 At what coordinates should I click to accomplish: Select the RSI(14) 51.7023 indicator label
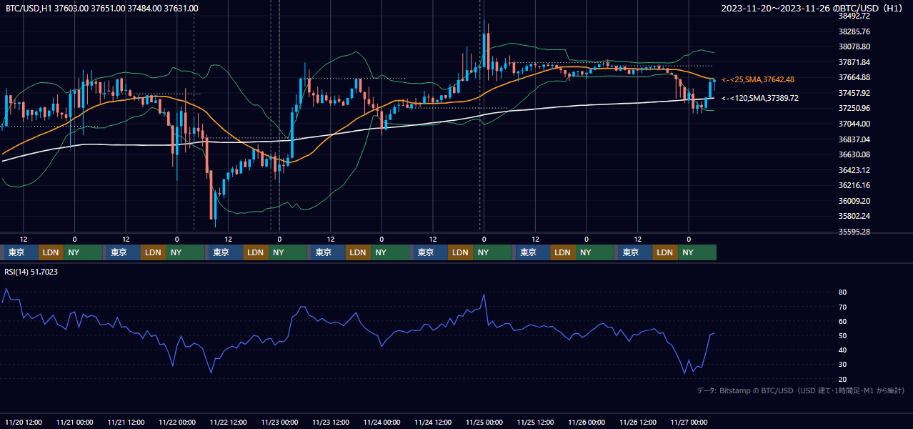tap(31, 272)
